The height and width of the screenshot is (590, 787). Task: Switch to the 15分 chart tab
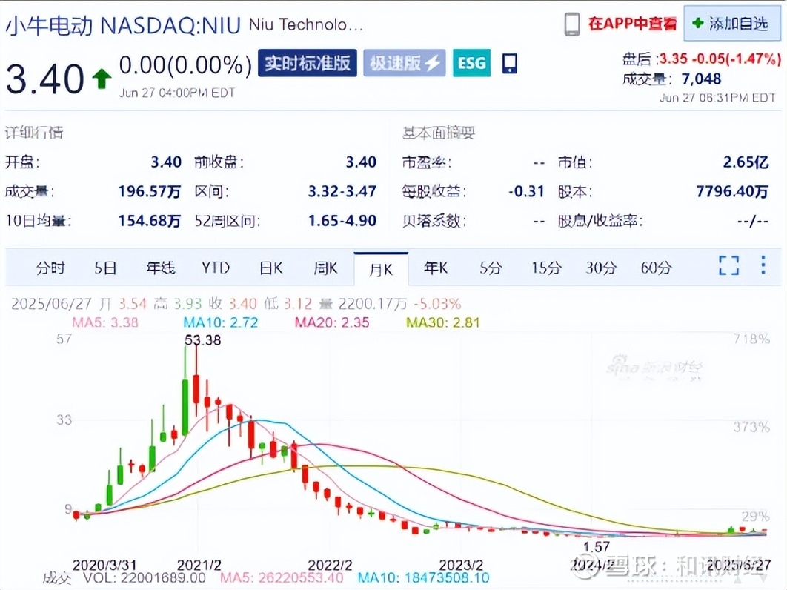(546, 268)
